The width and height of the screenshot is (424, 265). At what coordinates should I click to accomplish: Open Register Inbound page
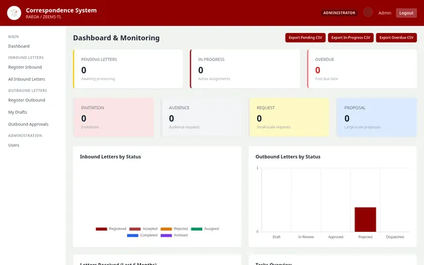tap(25, 67)
